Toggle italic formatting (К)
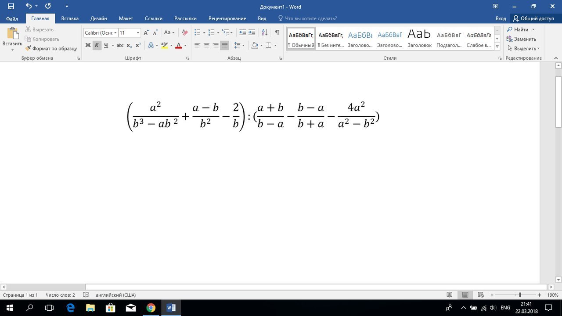The width and height of the screenshot is (562, 316). (97, 45)
